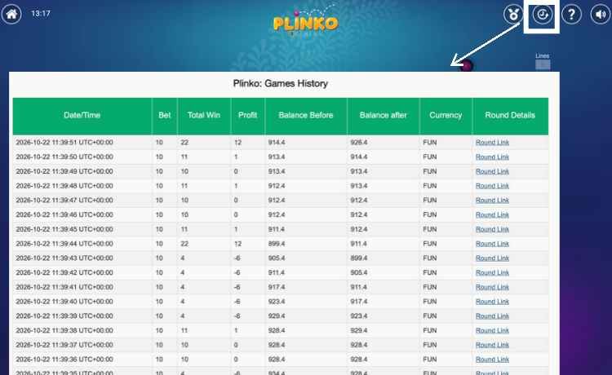Image resolution: width=612 pixels, height=375 pixels.
Task: Open Round Link for 11:39:36 row
Action: (x=492, y=360)
